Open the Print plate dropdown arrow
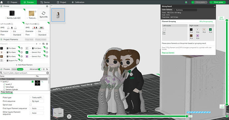 [x=211, y=2]
